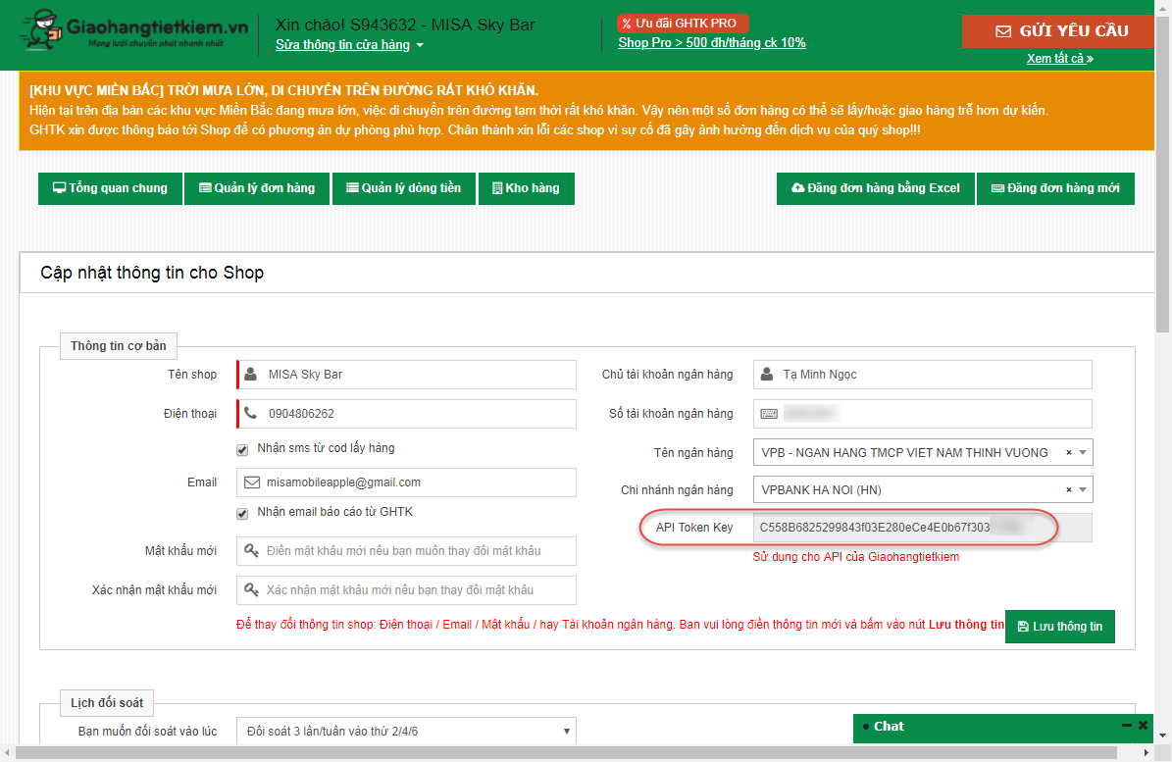The image size is (1172, 762).
Task: Click Lịch đối soát section label
Action: pyautogui.click(x=107, y=703)
